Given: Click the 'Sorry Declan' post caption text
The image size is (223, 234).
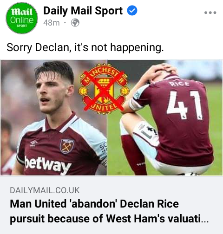Looking at the screenshot, I should click(x=85, y=47).
